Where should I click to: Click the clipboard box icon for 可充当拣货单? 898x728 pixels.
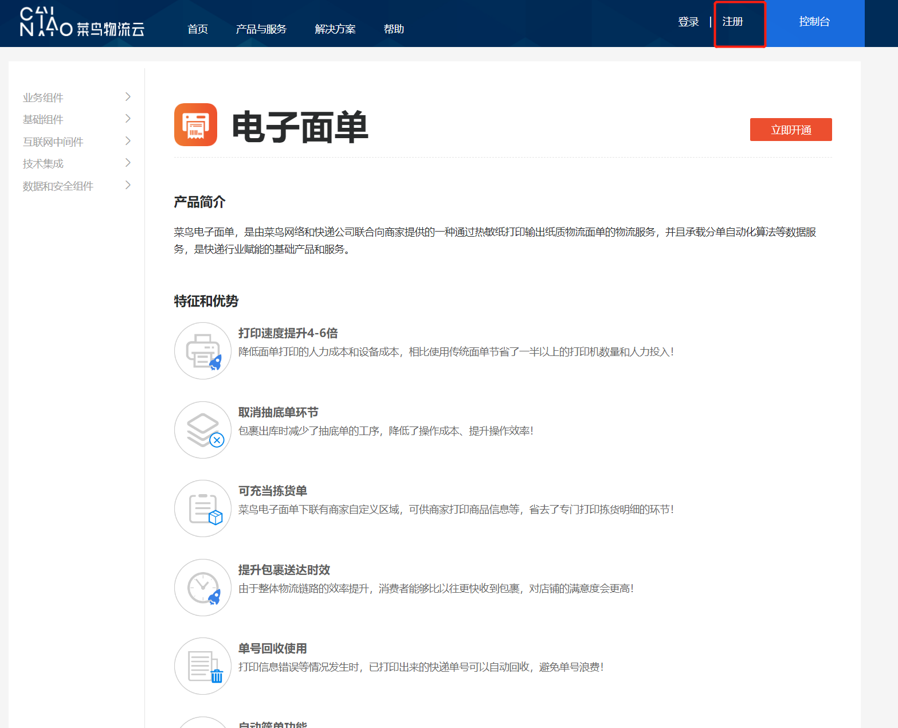click(x=203, y=508)
